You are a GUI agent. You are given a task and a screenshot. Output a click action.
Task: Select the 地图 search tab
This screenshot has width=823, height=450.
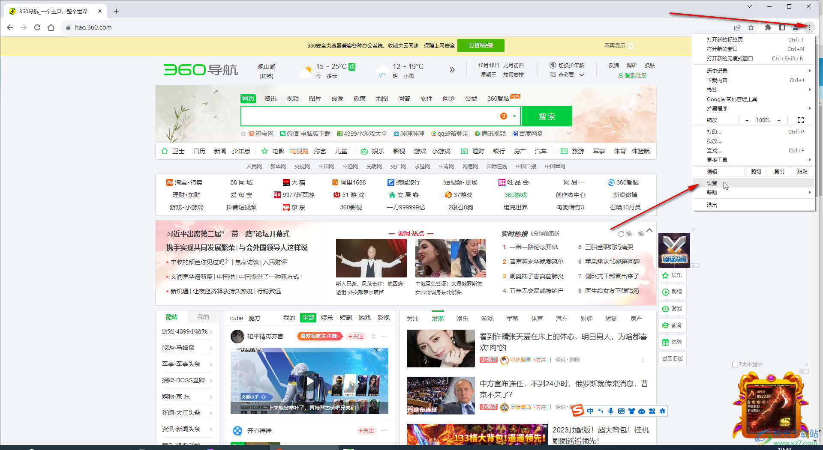pos(382,98)
